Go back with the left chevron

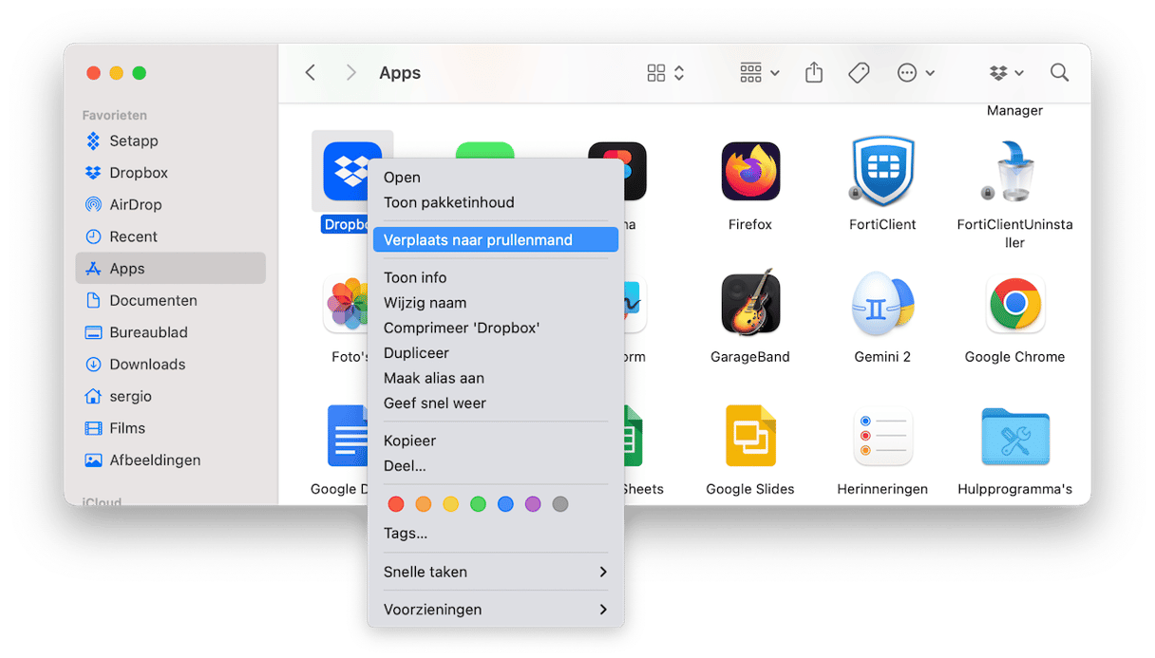click(310, 73)
